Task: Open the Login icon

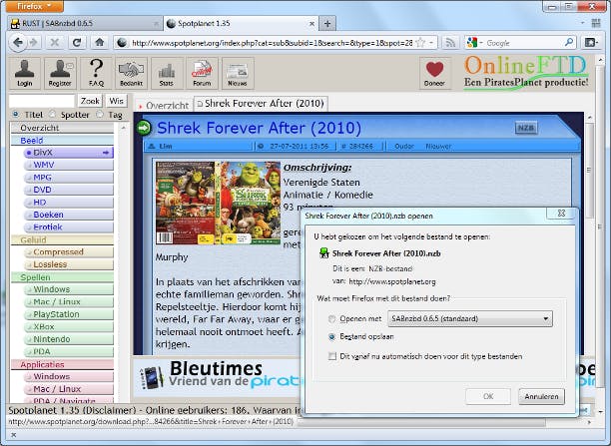Action: point(25,73)
